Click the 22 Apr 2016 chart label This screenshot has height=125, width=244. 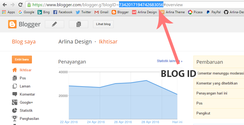(x=69, y=122)
